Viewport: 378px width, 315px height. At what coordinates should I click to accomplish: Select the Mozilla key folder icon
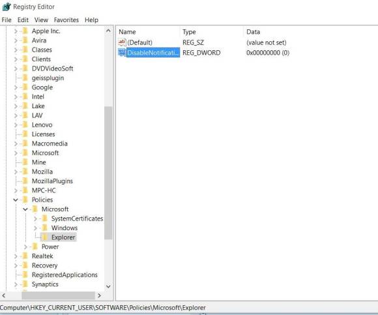pyautogui.click(x=25, y=172)
